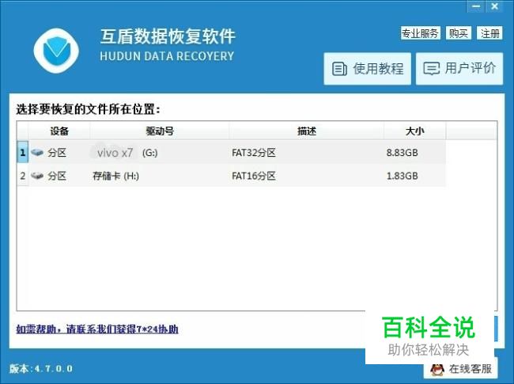
Task: Click the 互盾数据恢复软件 title text
Action: tap(168, 36)
